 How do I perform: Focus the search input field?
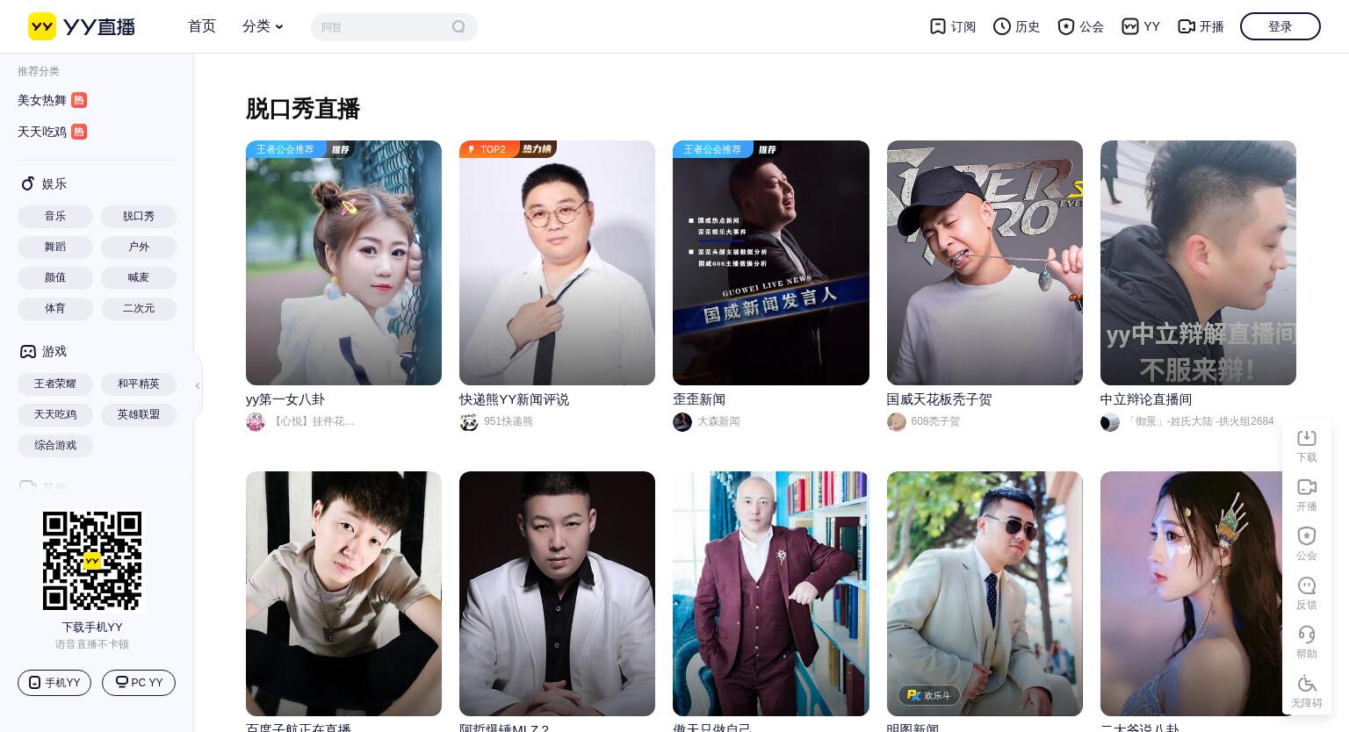tap(382, 27)
